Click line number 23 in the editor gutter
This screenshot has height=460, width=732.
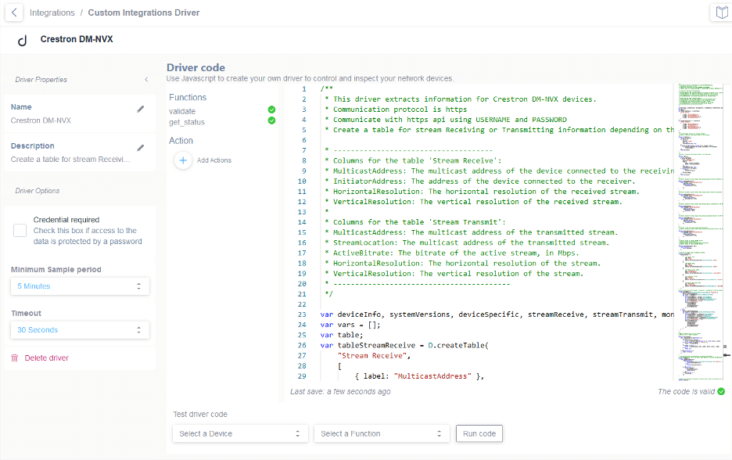pos(302,314)
